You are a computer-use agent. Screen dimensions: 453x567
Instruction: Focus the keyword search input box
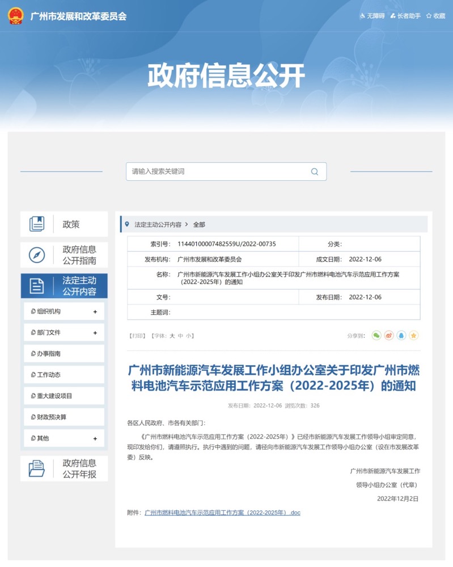coord(218,172)
